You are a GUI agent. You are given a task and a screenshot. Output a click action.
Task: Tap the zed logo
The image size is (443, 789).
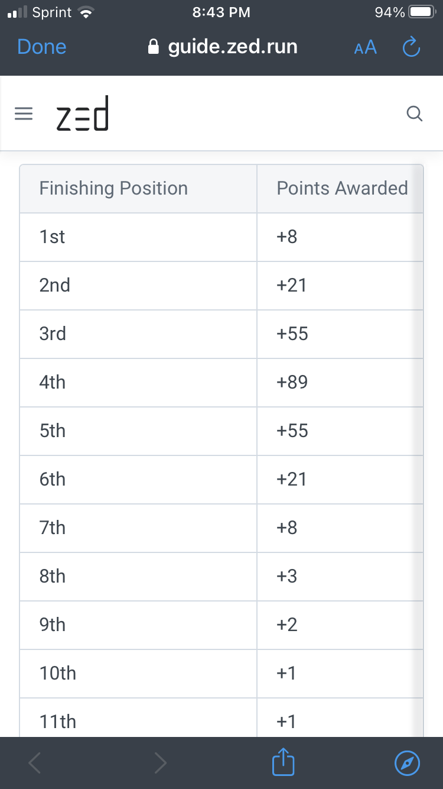coord(83,114)
